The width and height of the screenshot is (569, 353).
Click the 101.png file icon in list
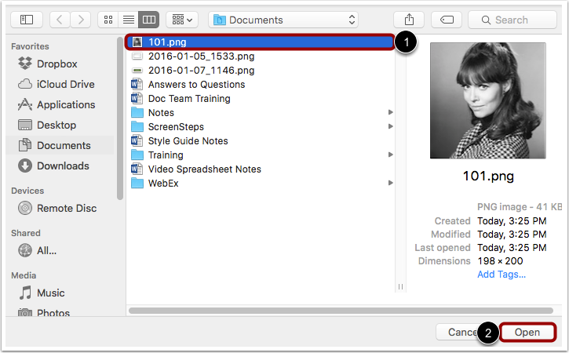(137, 42)
